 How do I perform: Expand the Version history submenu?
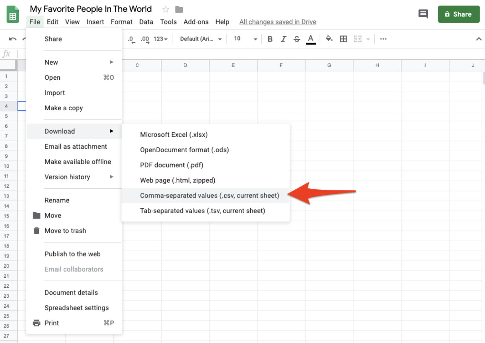pyautogui.click(x=74, y=177)
